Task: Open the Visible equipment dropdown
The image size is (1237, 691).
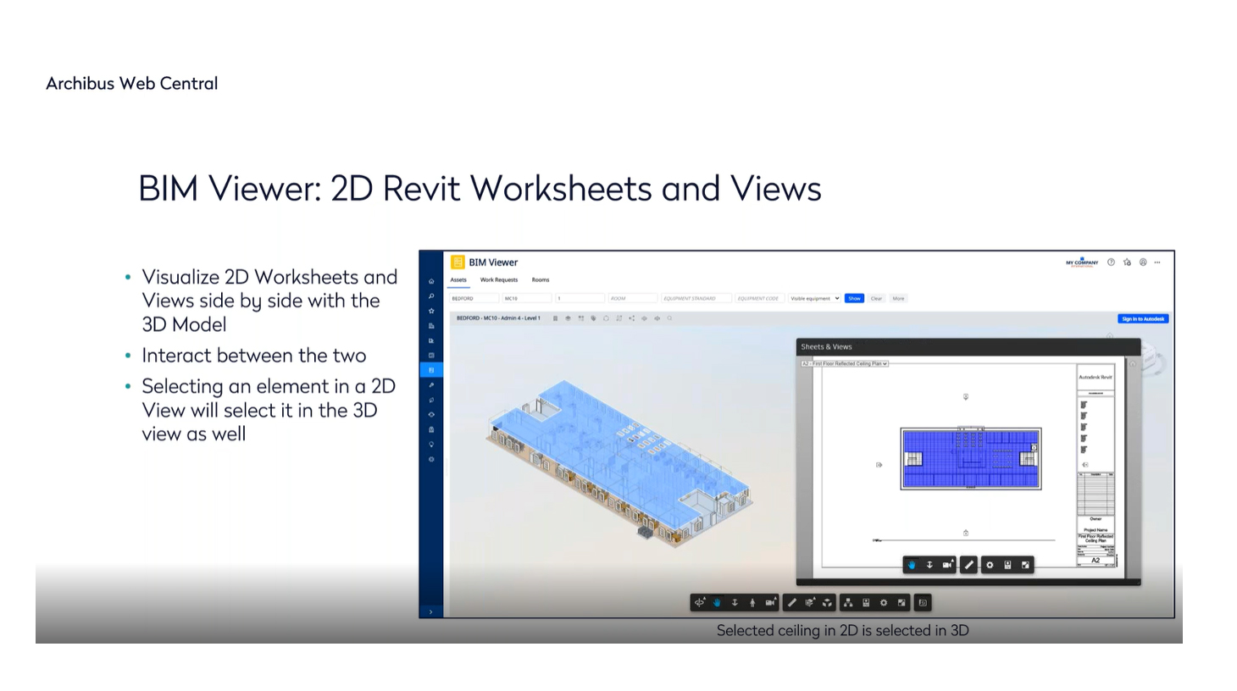Action: click(x=814, y=298)
